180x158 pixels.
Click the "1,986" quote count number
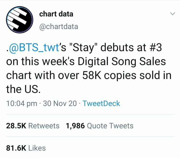tap(75, 126)
